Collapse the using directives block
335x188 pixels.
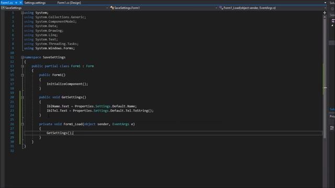tap(23, 13)
